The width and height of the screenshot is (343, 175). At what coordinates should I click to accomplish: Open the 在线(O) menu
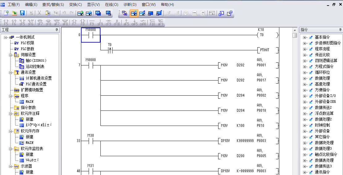pyautogui.click(x=112, y=5)
